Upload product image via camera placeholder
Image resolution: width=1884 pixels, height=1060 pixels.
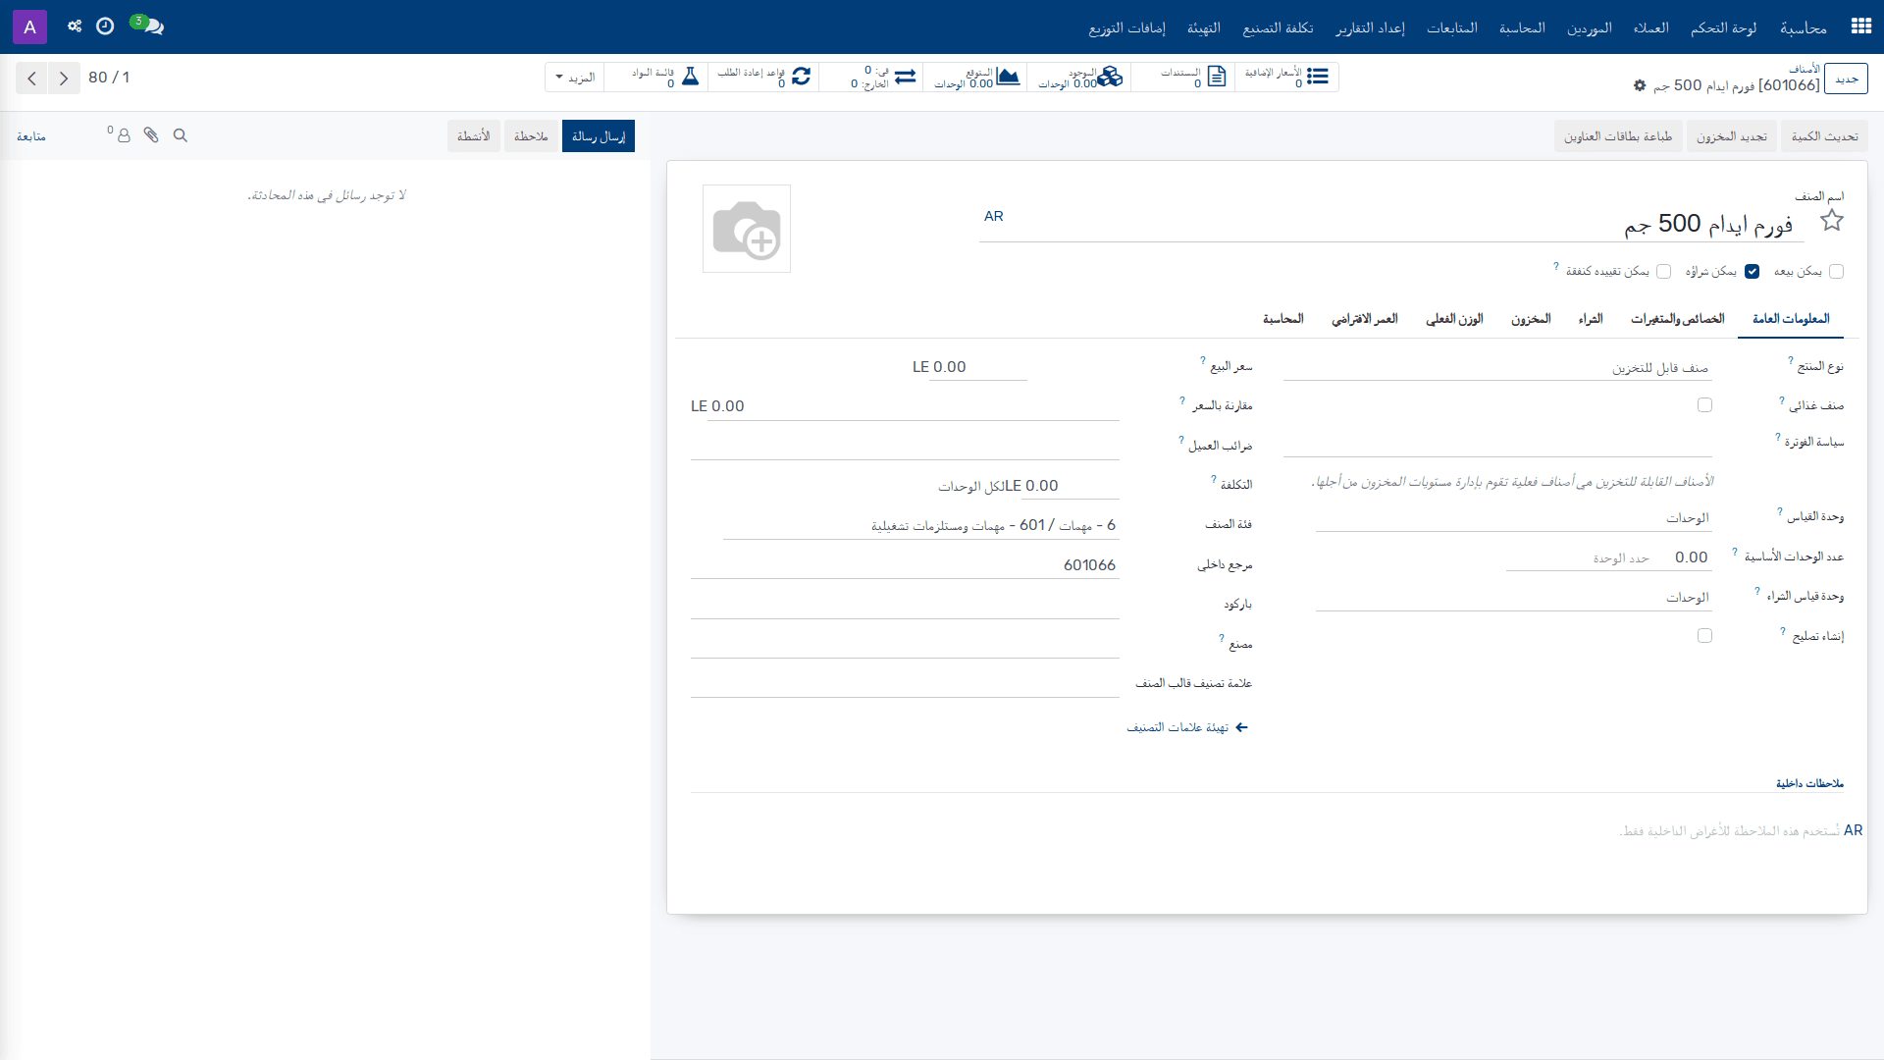click(x=747, y=229)
